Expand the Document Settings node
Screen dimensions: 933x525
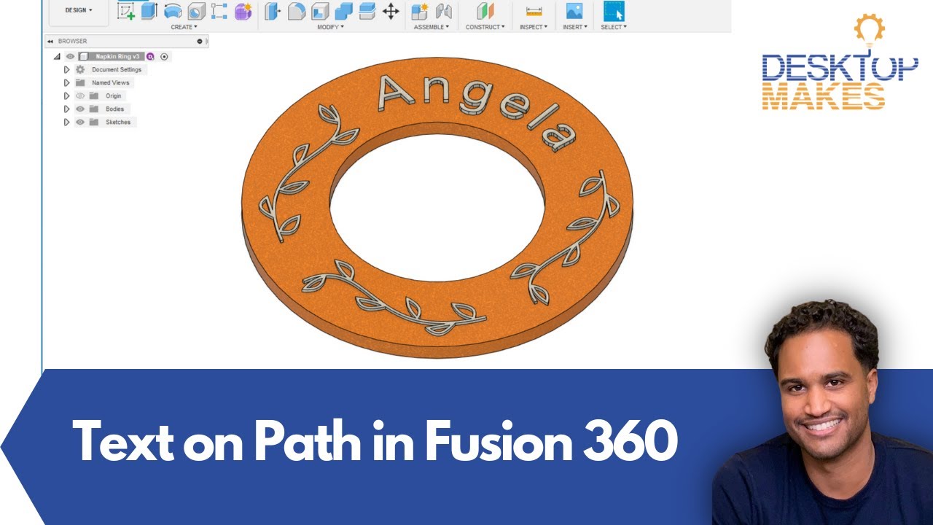tap(66, 69)
